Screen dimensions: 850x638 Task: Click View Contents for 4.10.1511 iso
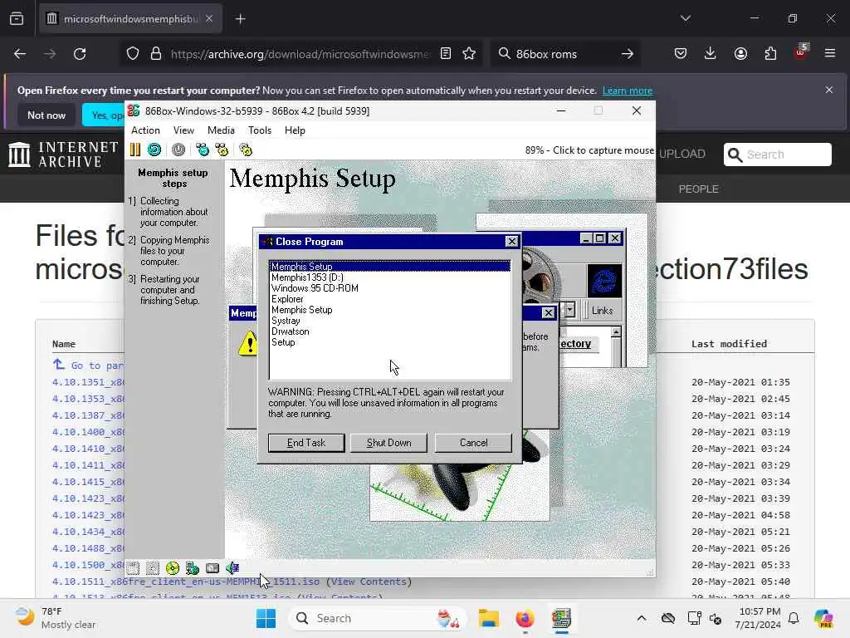(368, 582)
